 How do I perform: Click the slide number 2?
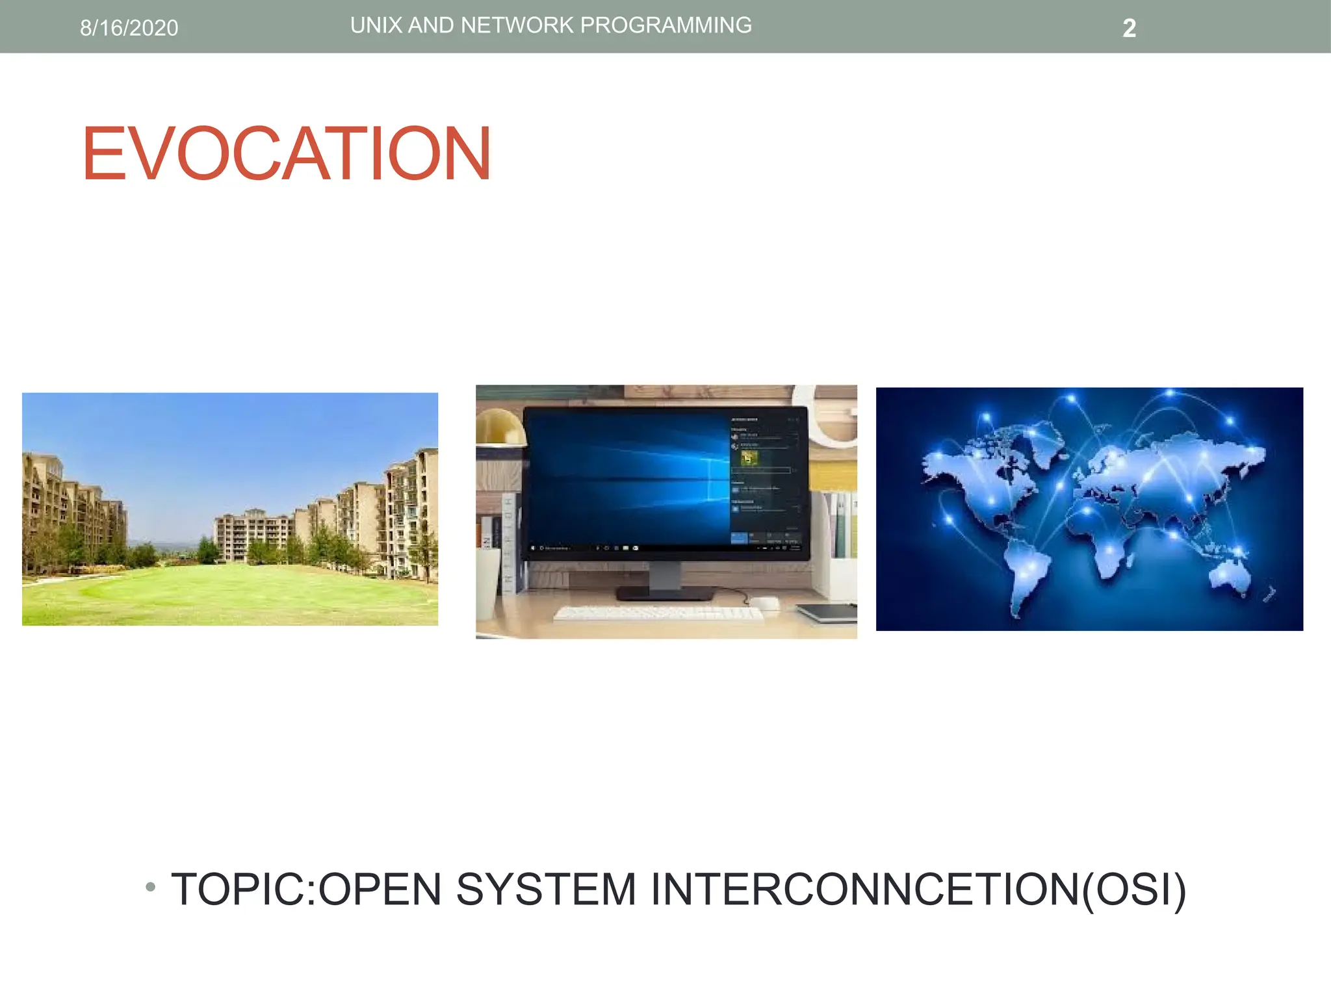pos(1130,28)
